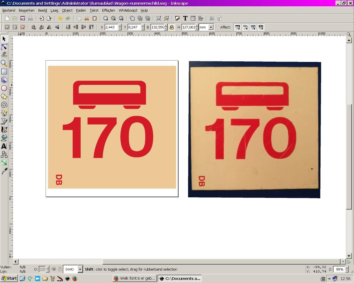Click the Windows Start button
The height and width of the screenshot is (283, 354).
9,278
